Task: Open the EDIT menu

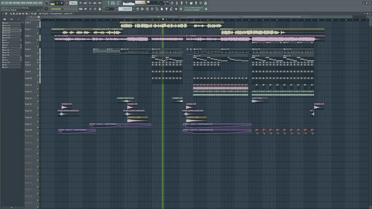Action: click(x=7, y=3)
